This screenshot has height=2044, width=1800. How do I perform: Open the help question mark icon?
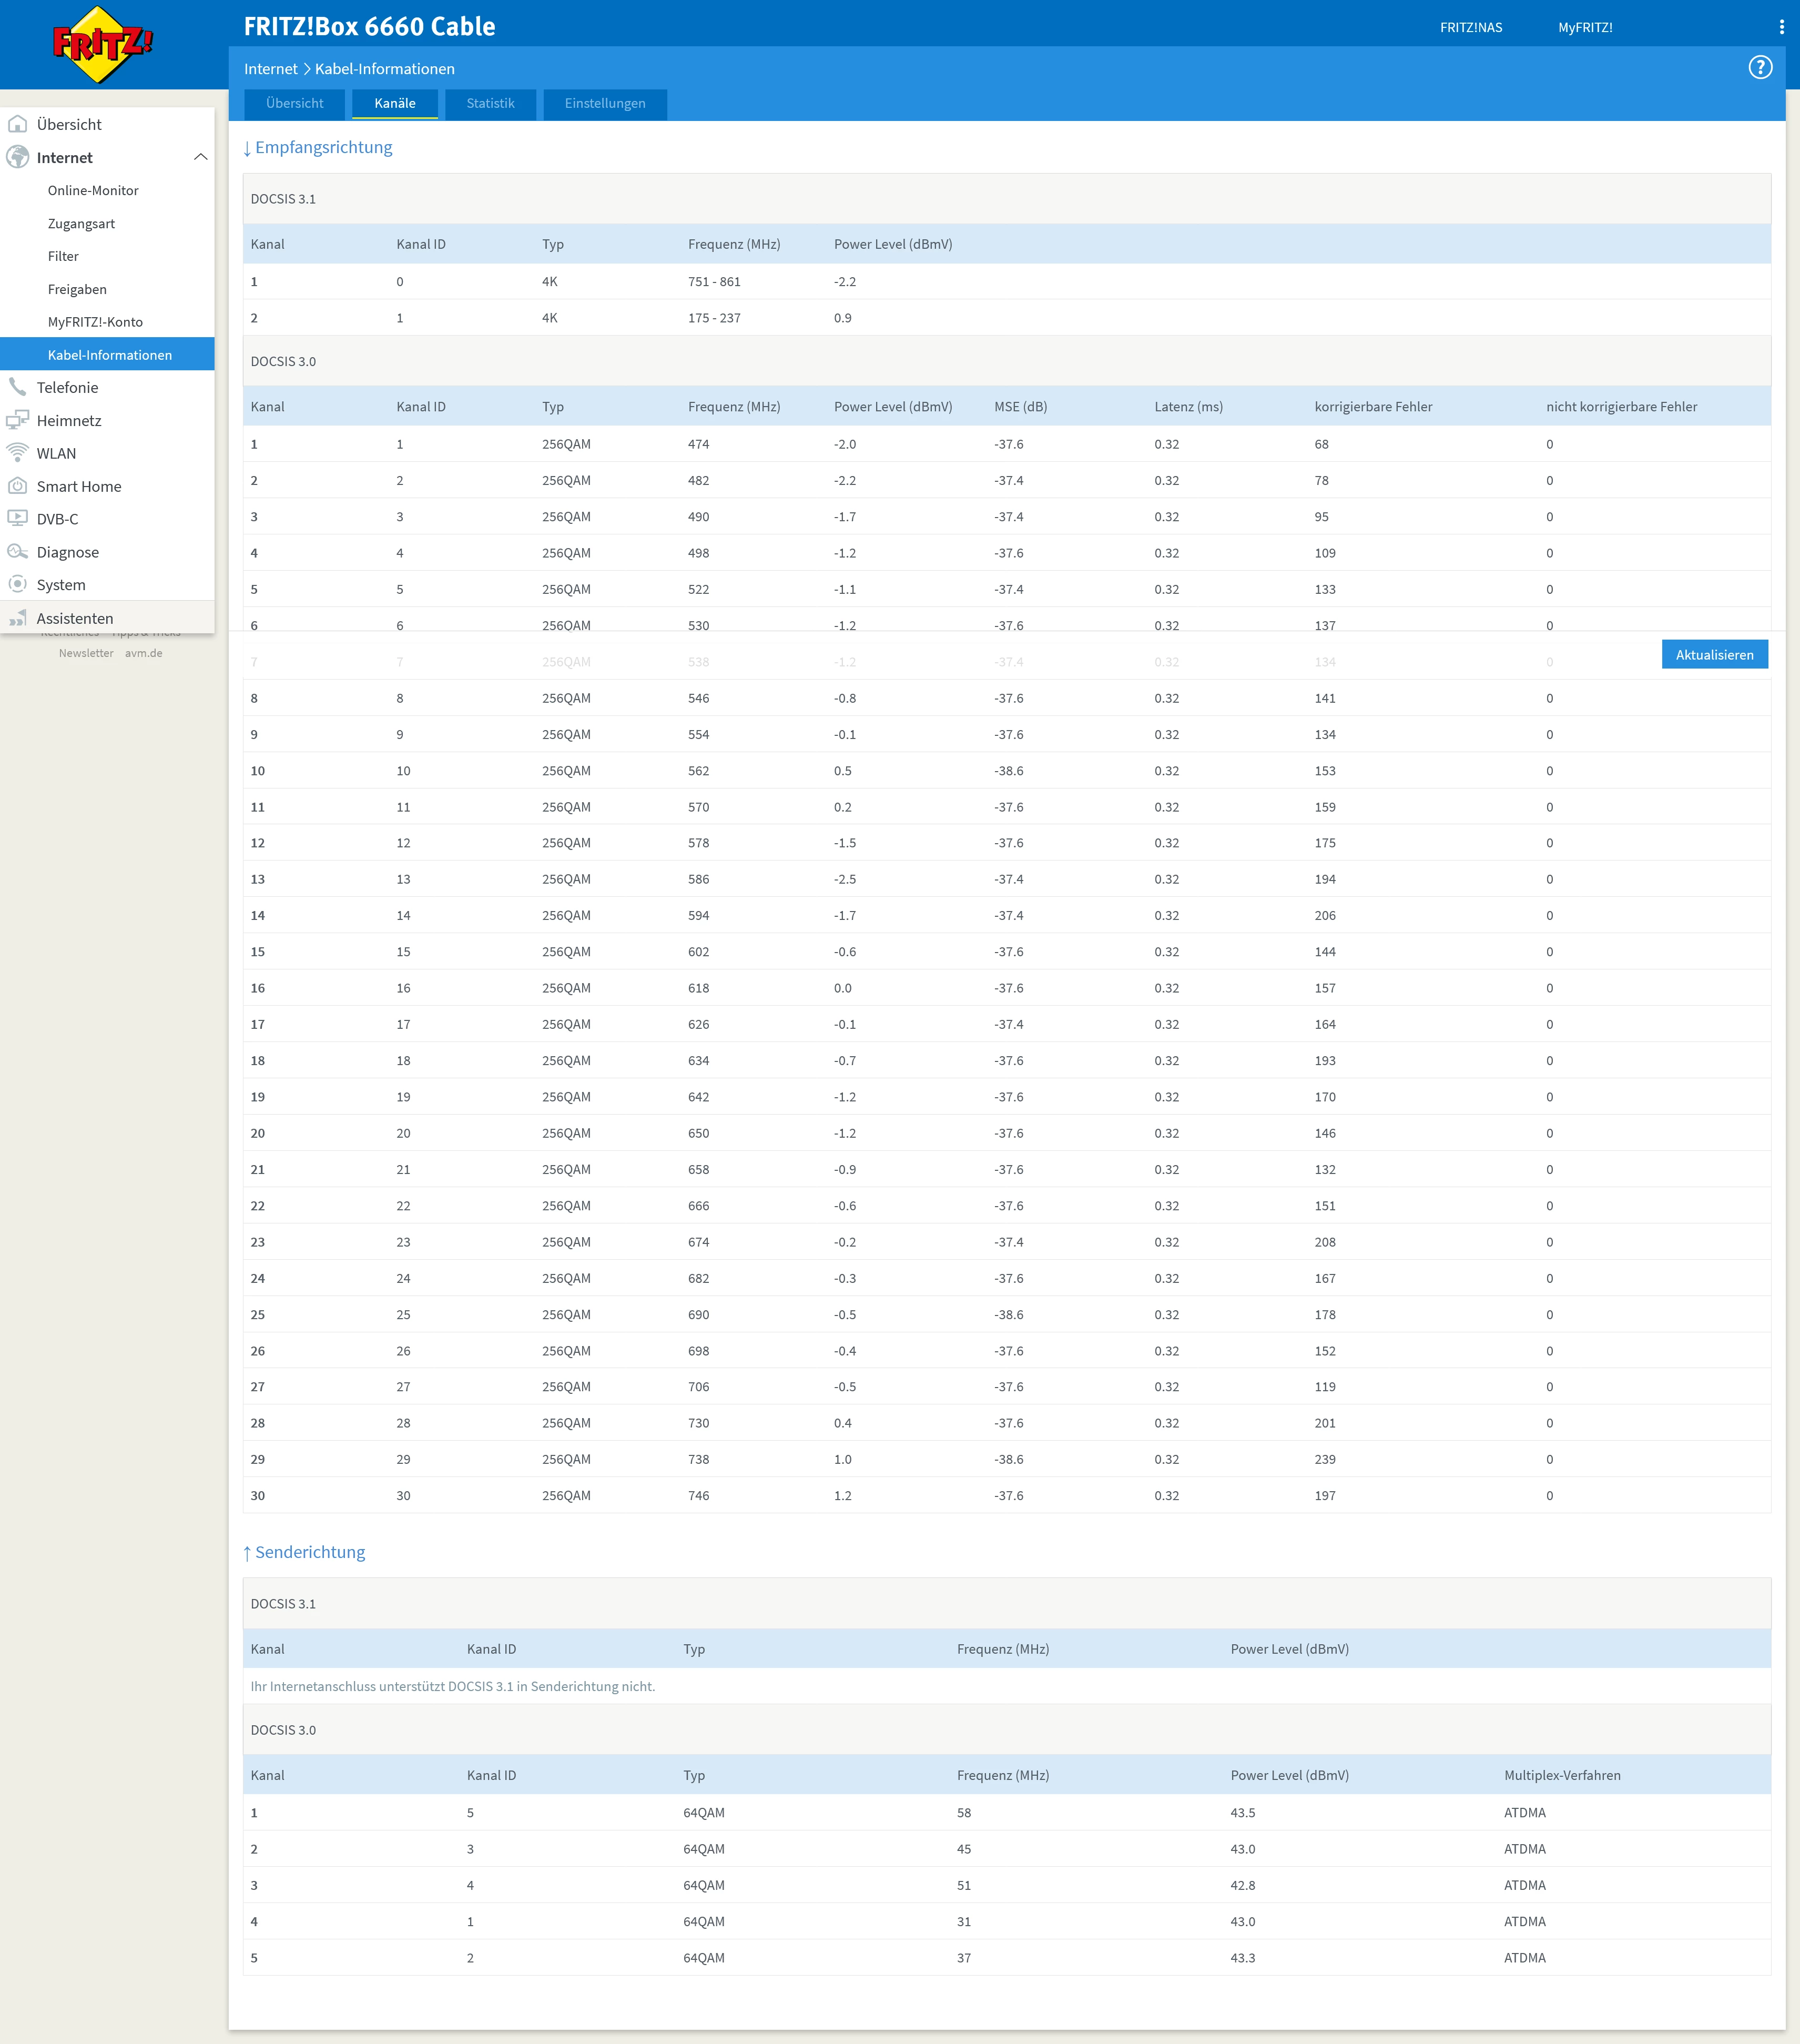(x=1760, y=67)
